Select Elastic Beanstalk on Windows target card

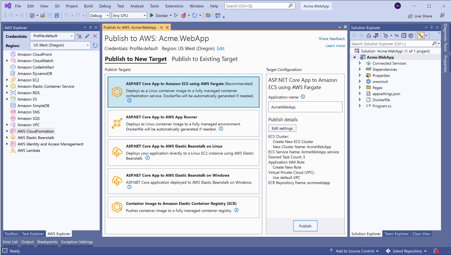[x=184, y=181]
